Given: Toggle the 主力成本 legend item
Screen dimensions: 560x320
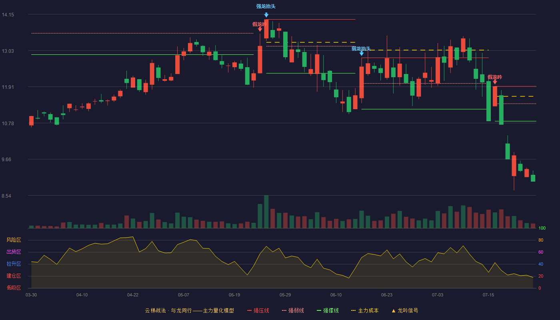Looking at the screenshot, I should [365, 310].
